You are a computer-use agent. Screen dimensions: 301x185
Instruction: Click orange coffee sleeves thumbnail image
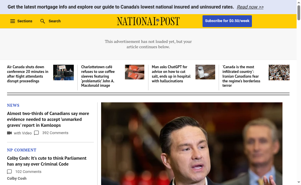(x=135, y=72)
